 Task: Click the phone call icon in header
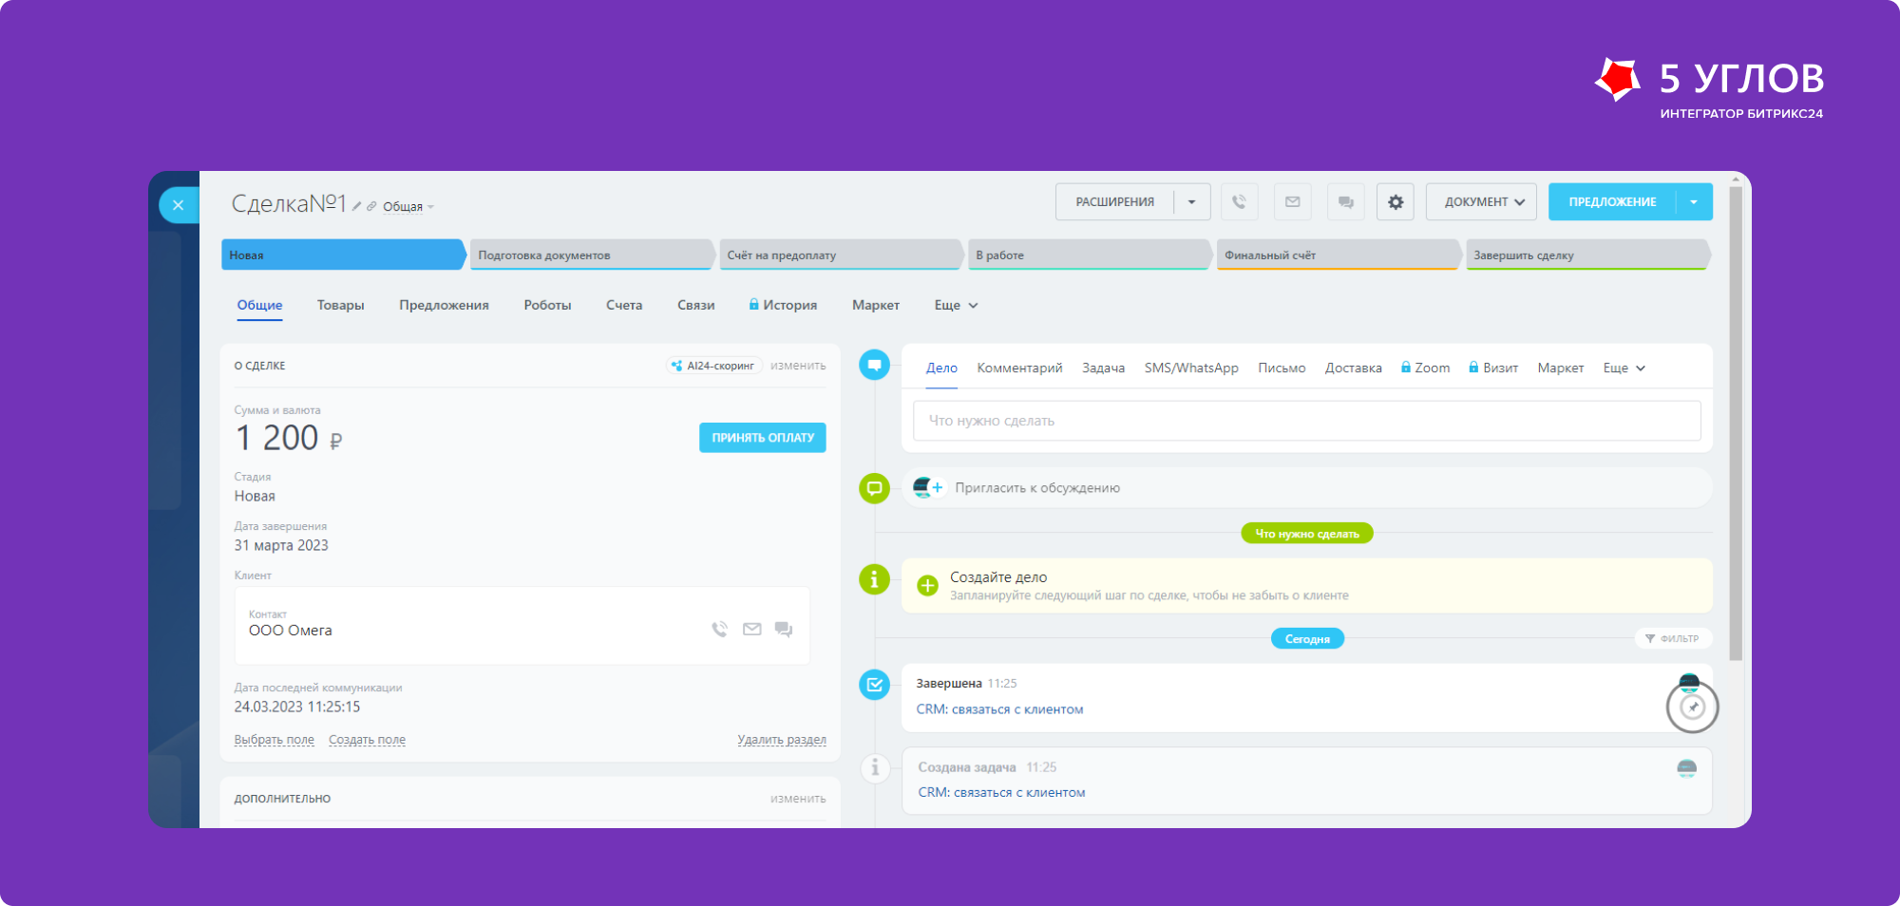[1239, 202]
